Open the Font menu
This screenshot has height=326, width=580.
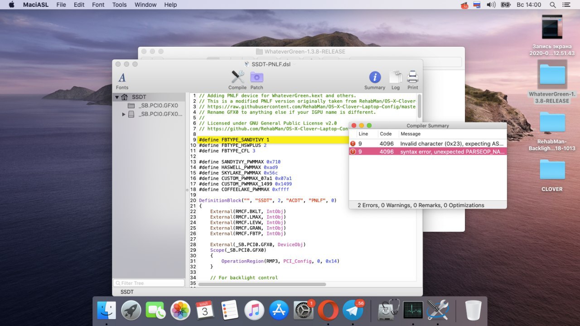point(98,5)
